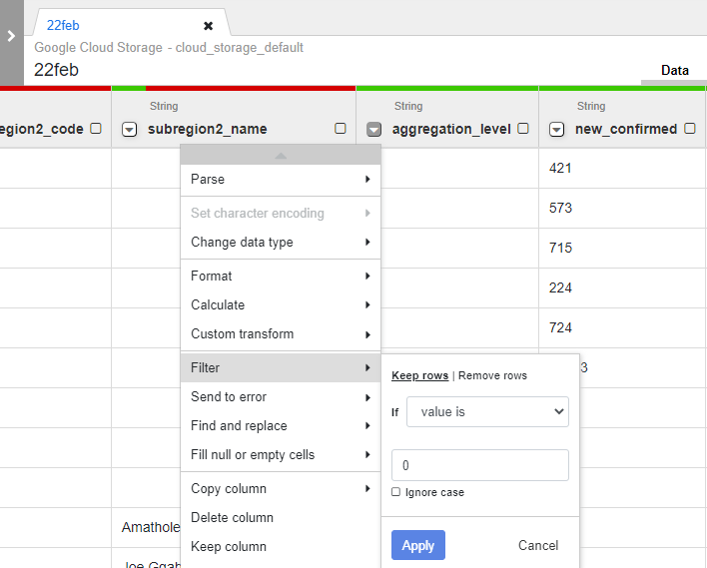Select the subregion2_name column checkbox

point(341,129)
